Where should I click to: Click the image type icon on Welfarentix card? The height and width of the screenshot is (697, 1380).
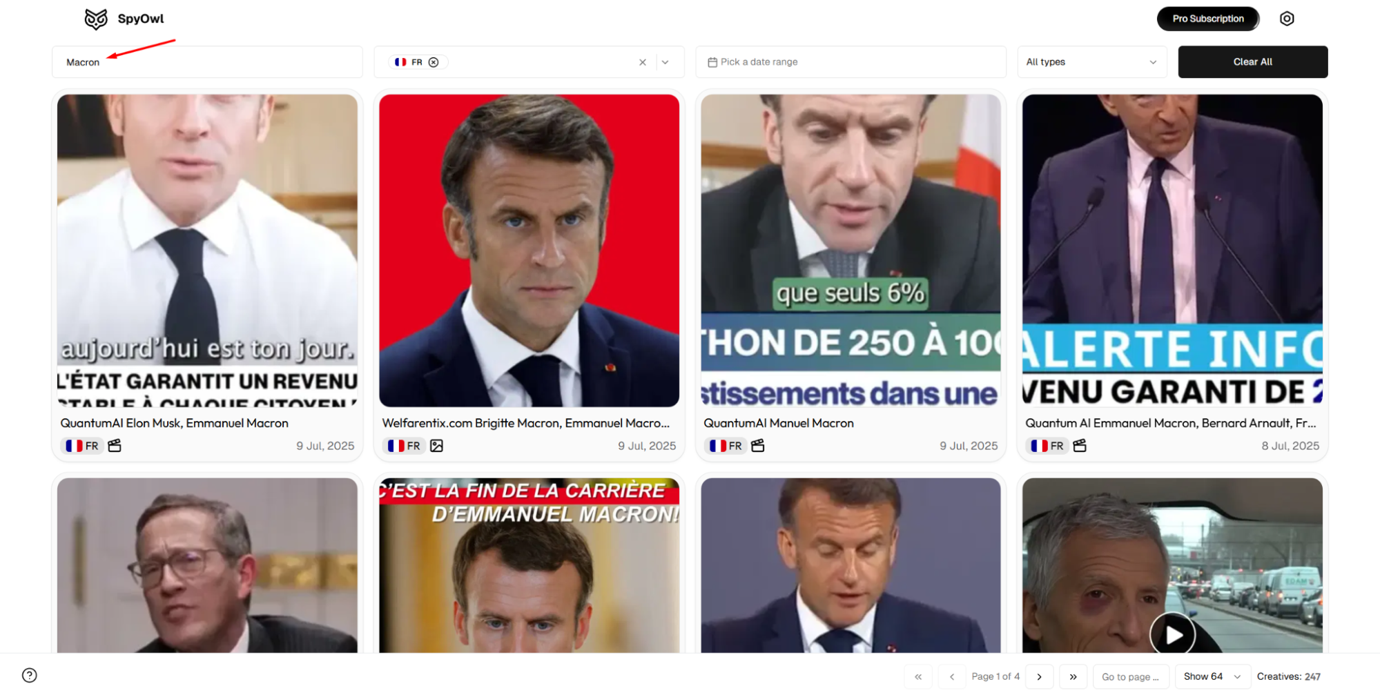(436, 446)
